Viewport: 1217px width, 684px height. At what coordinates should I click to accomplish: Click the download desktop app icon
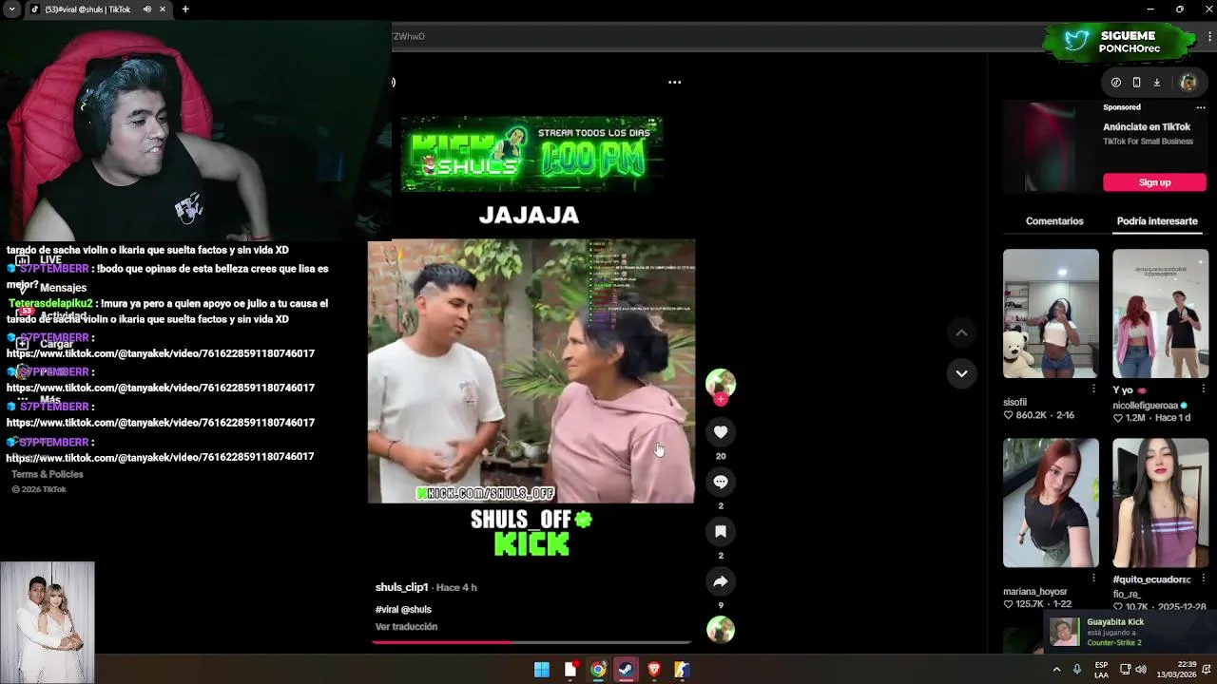[1157, 83]
